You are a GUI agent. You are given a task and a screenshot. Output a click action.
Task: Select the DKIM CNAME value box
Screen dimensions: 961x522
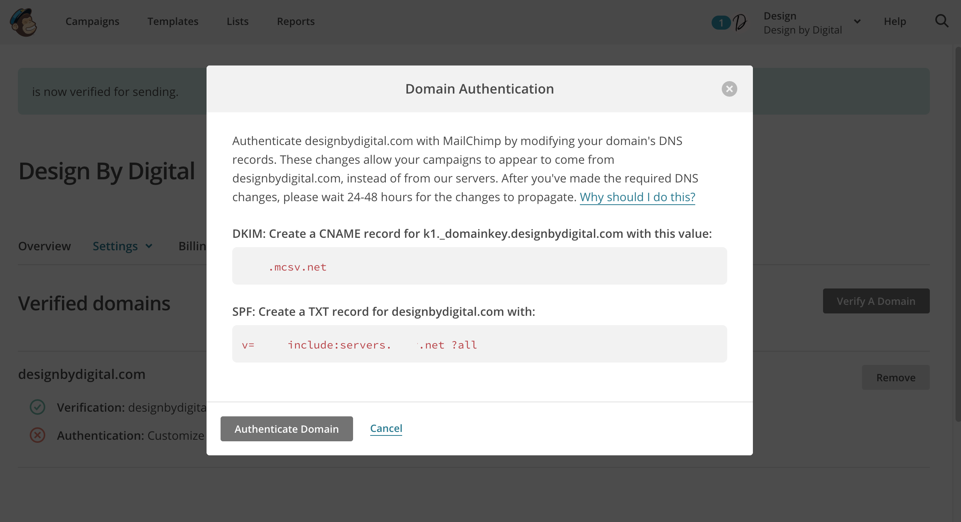[480, 266]
